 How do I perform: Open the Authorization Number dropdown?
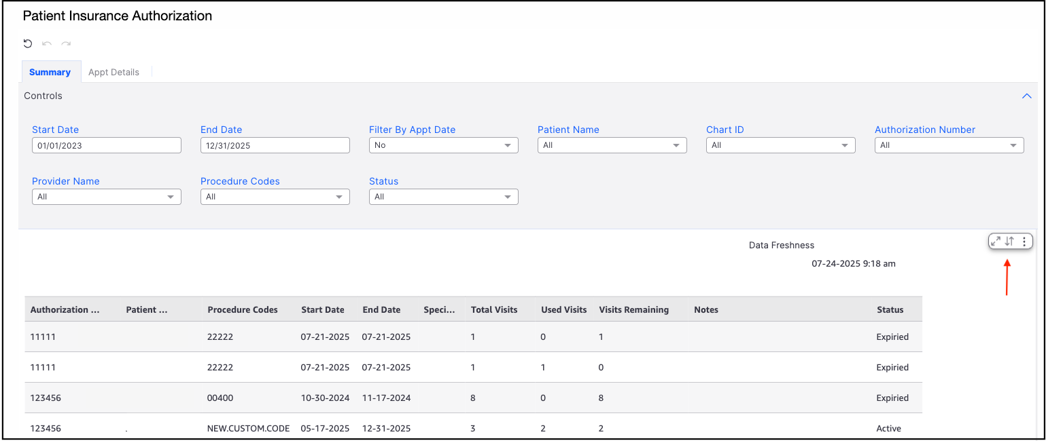(x=949, y=145)
